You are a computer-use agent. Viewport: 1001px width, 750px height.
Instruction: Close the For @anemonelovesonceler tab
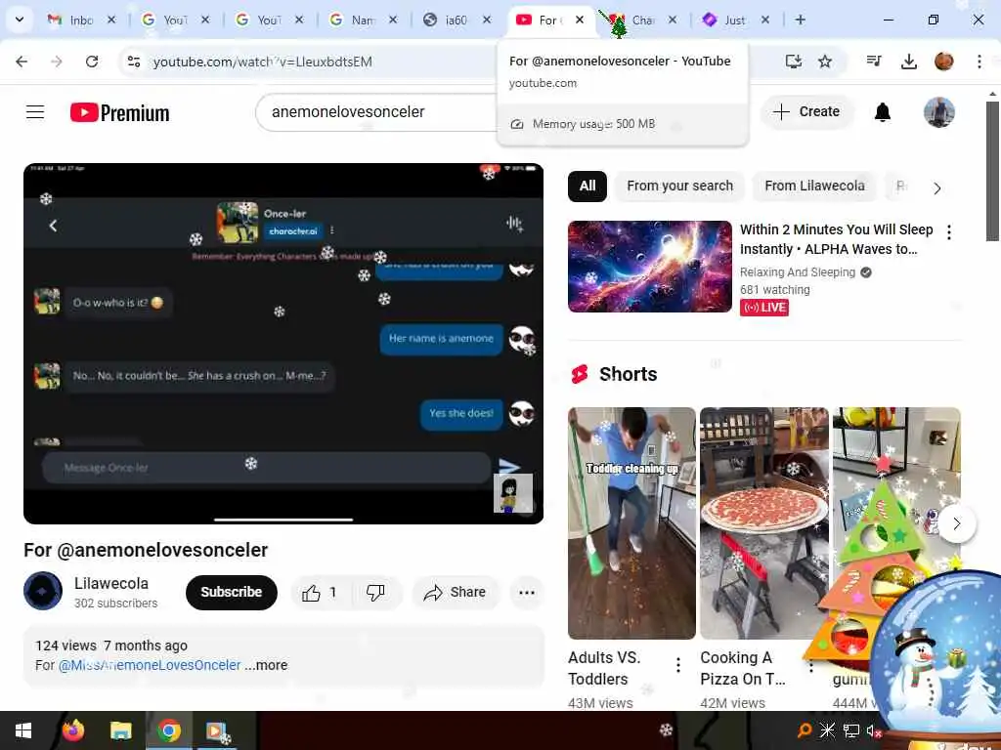pos(579,20)
